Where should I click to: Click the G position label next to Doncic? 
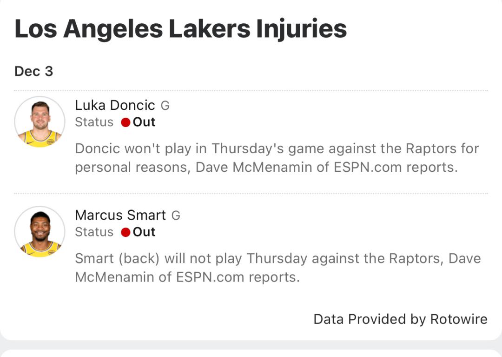click(x=165, y=106)
